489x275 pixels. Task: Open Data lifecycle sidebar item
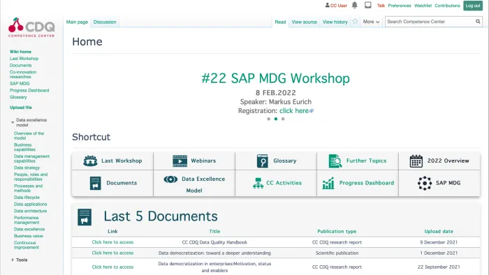click(27, 198)
